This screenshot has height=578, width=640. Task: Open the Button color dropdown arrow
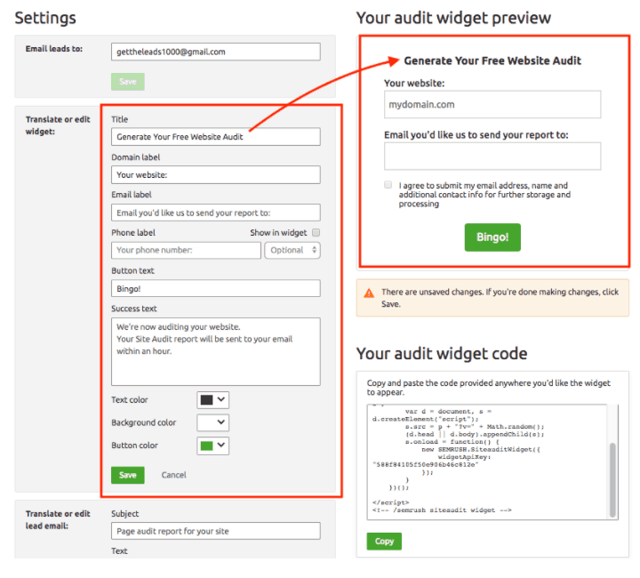(221, 445)
